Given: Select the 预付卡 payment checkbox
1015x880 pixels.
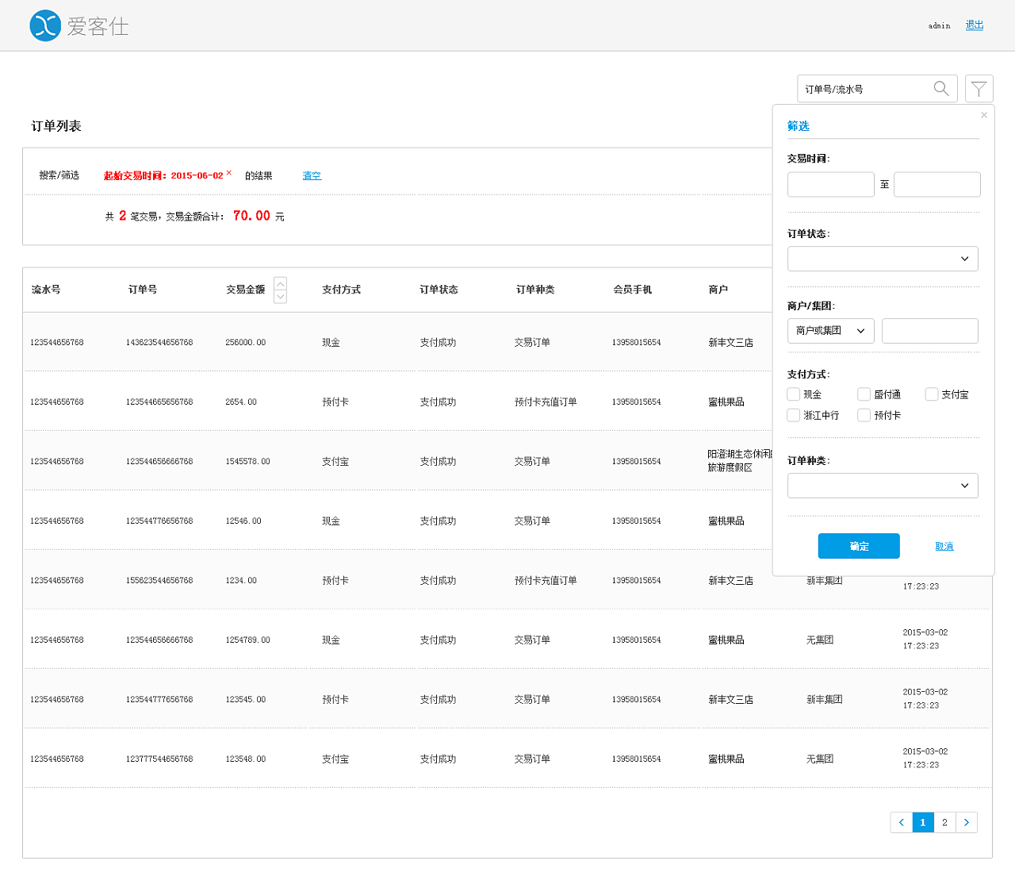Looking at the screenshot, I should pyautogui.click(x=864, y=414).
